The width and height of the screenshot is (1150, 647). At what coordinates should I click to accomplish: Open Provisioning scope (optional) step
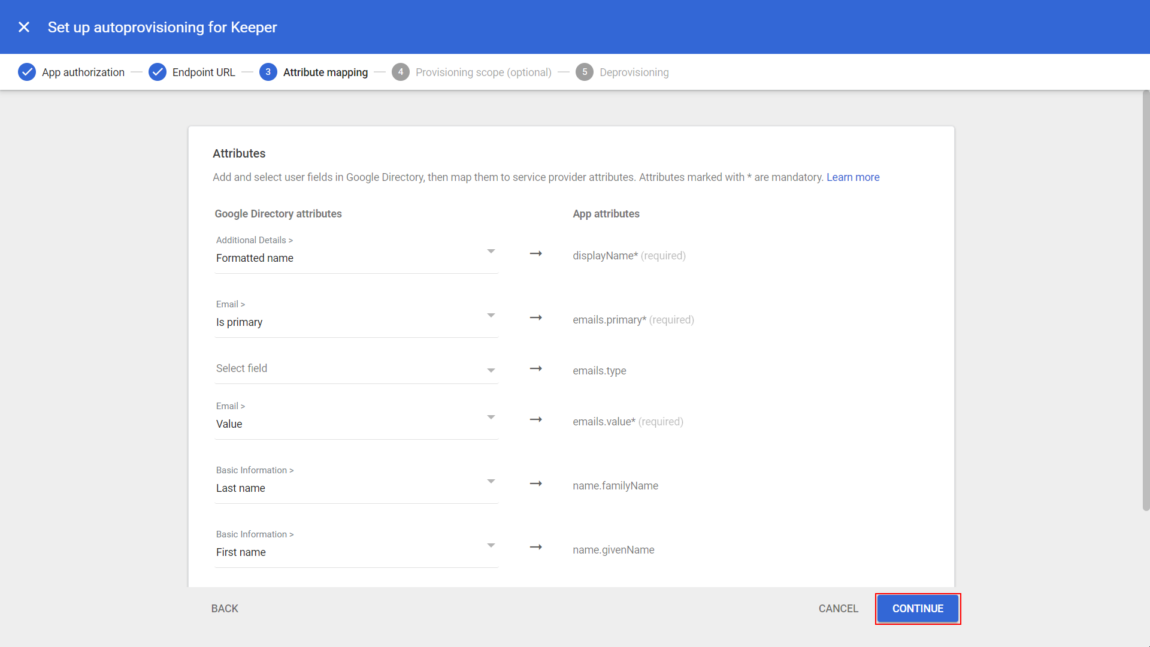(x=483, y=72)
